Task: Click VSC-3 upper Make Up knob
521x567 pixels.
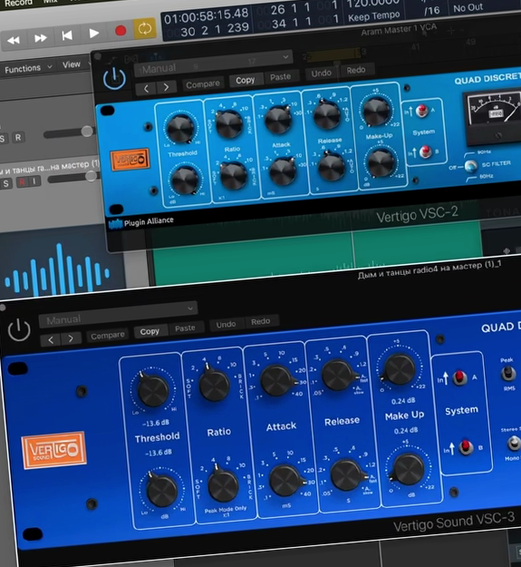Action: (x=399, y=369)
